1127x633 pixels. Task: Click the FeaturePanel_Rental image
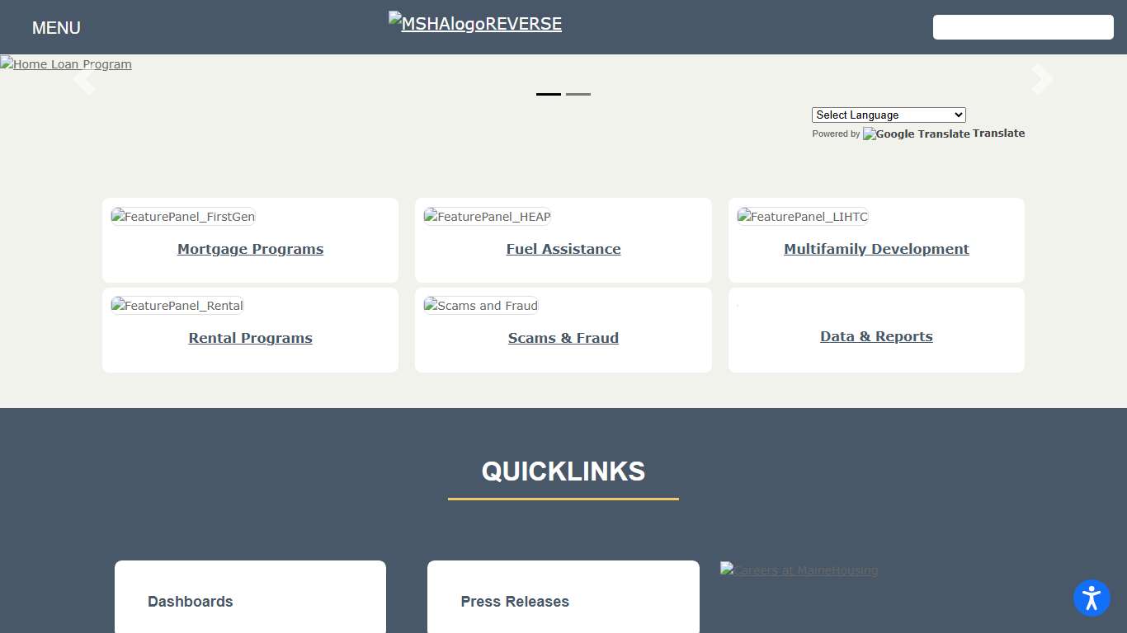click(177, 306)
